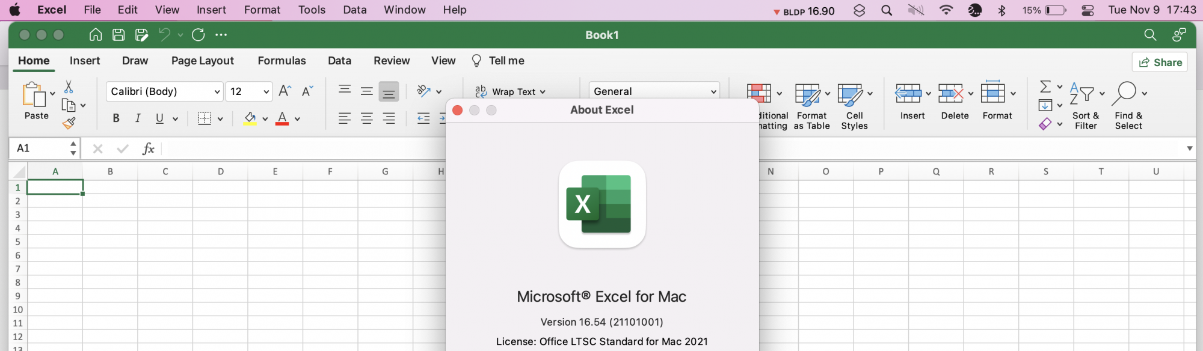Screen dimensions: 1203x351
Task: Click the fx insert function button
Action: (x=148, y=148)
